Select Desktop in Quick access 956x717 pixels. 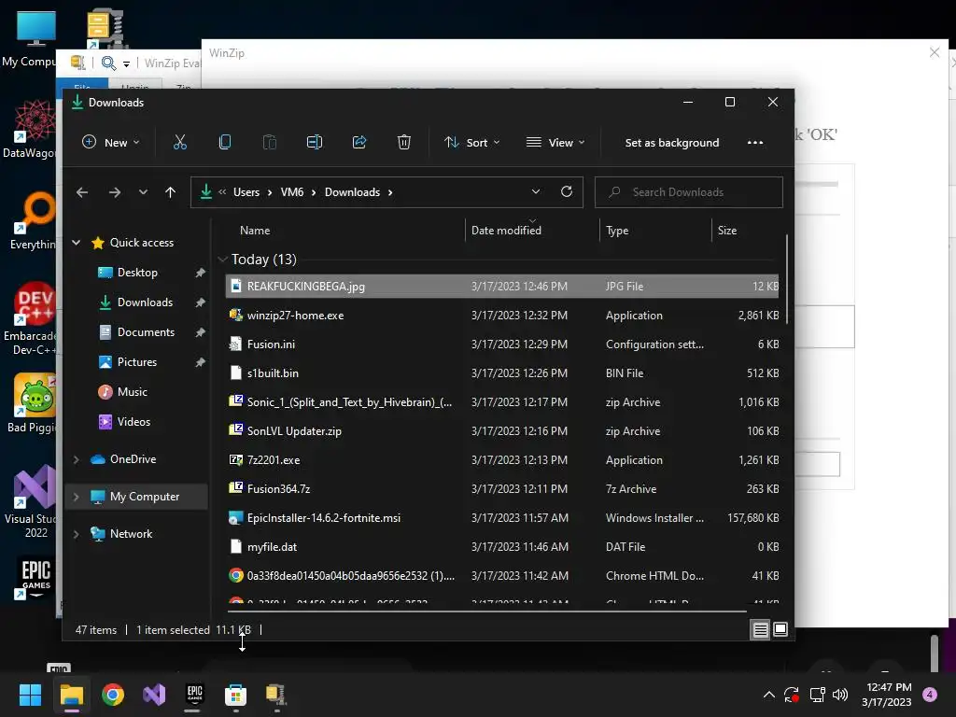click(x=138, y=273)
